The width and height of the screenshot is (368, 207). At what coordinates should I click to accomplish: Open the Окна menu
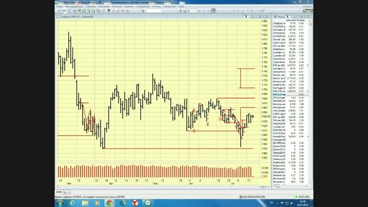[x=182, y=6]
